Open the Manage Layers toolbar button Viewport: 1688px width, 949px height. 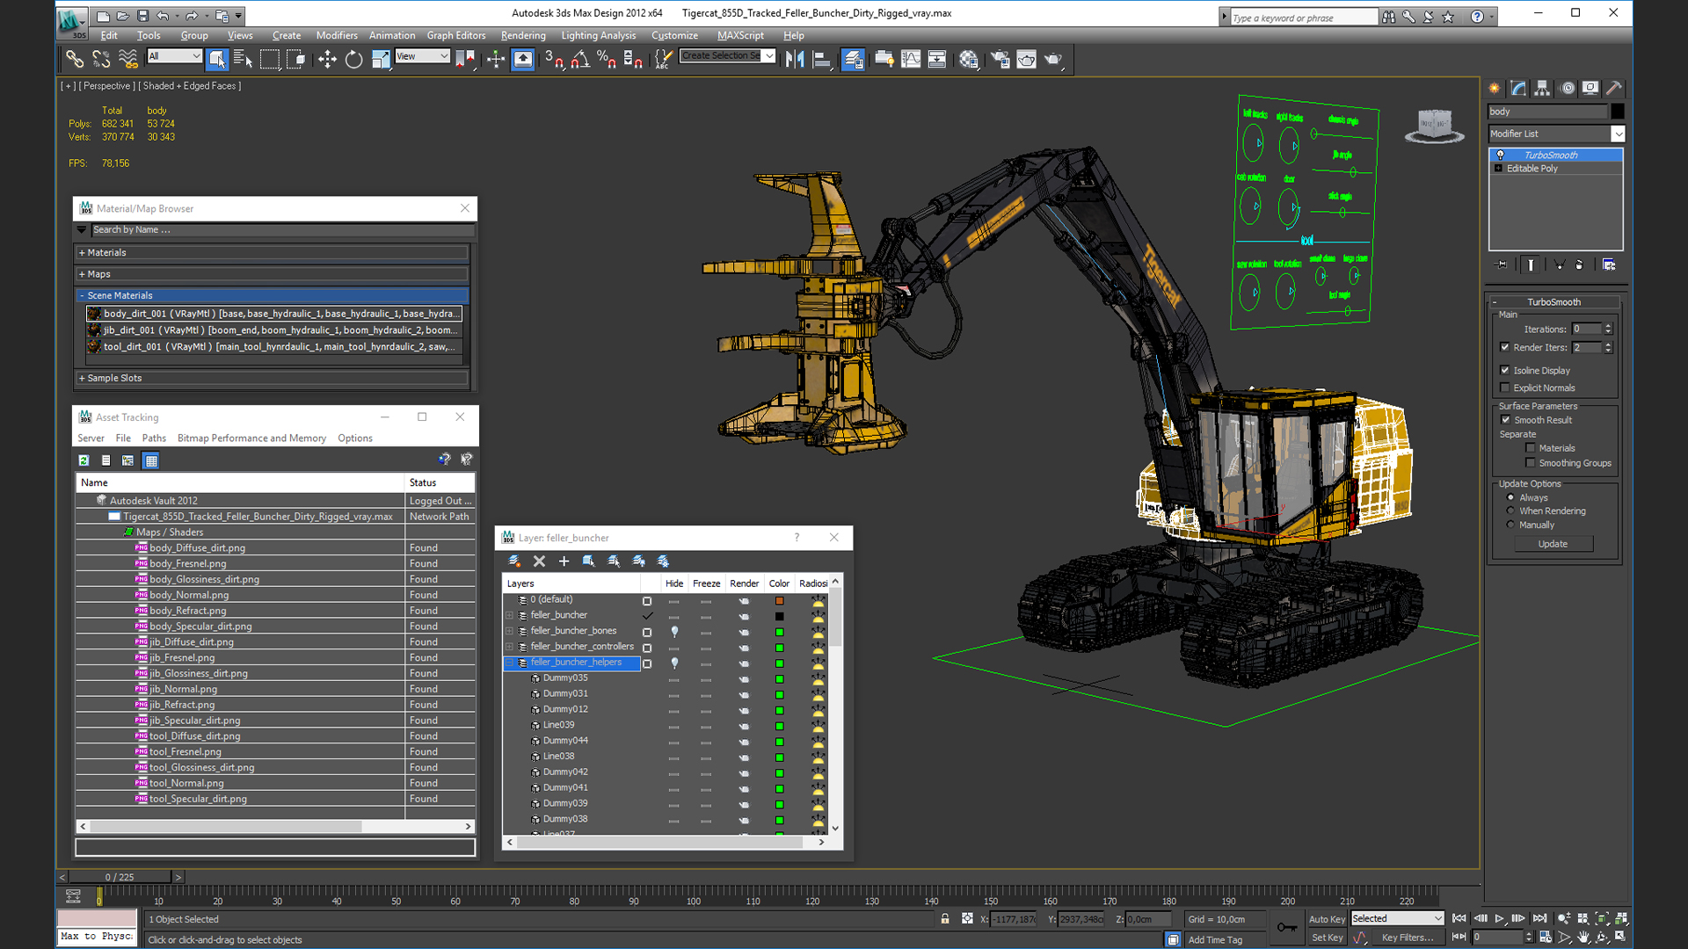click(x=852, y=59)
